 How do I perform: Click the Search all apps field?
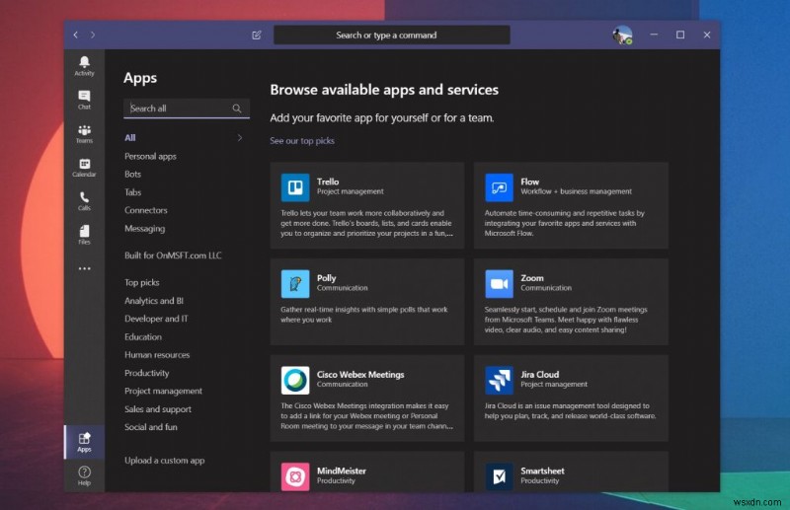point(178,109)
